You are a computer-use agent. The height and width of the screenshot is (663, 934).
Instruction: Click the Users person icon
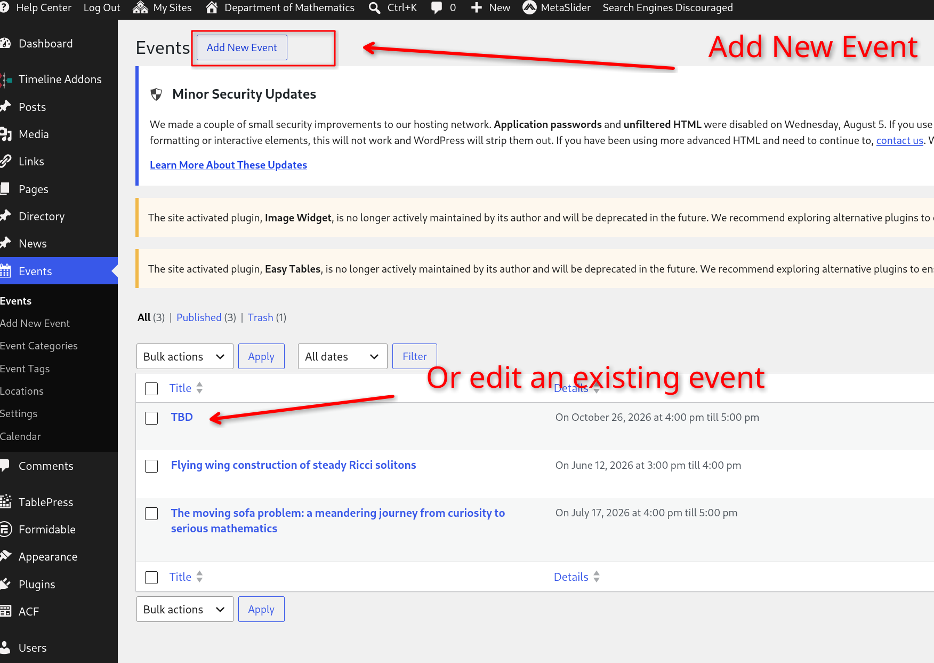(5, 648)
